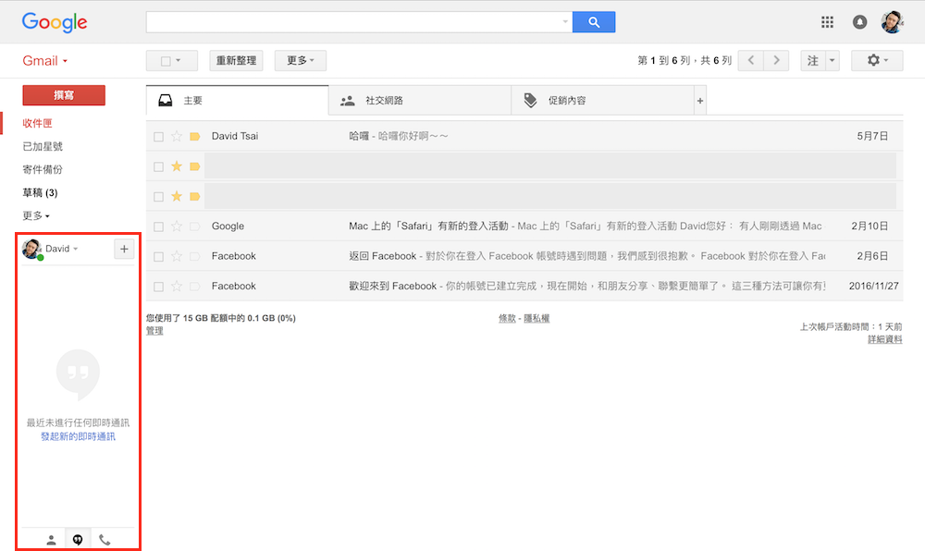
Task: Expand 更多 in the left sidebar
Action: pos(34,214)
